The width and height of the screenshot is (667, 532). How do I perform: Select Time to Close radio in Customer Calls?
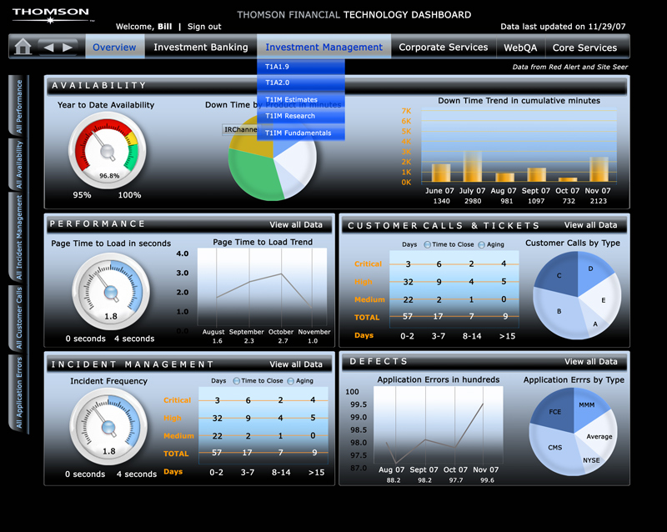click(428, 245)
